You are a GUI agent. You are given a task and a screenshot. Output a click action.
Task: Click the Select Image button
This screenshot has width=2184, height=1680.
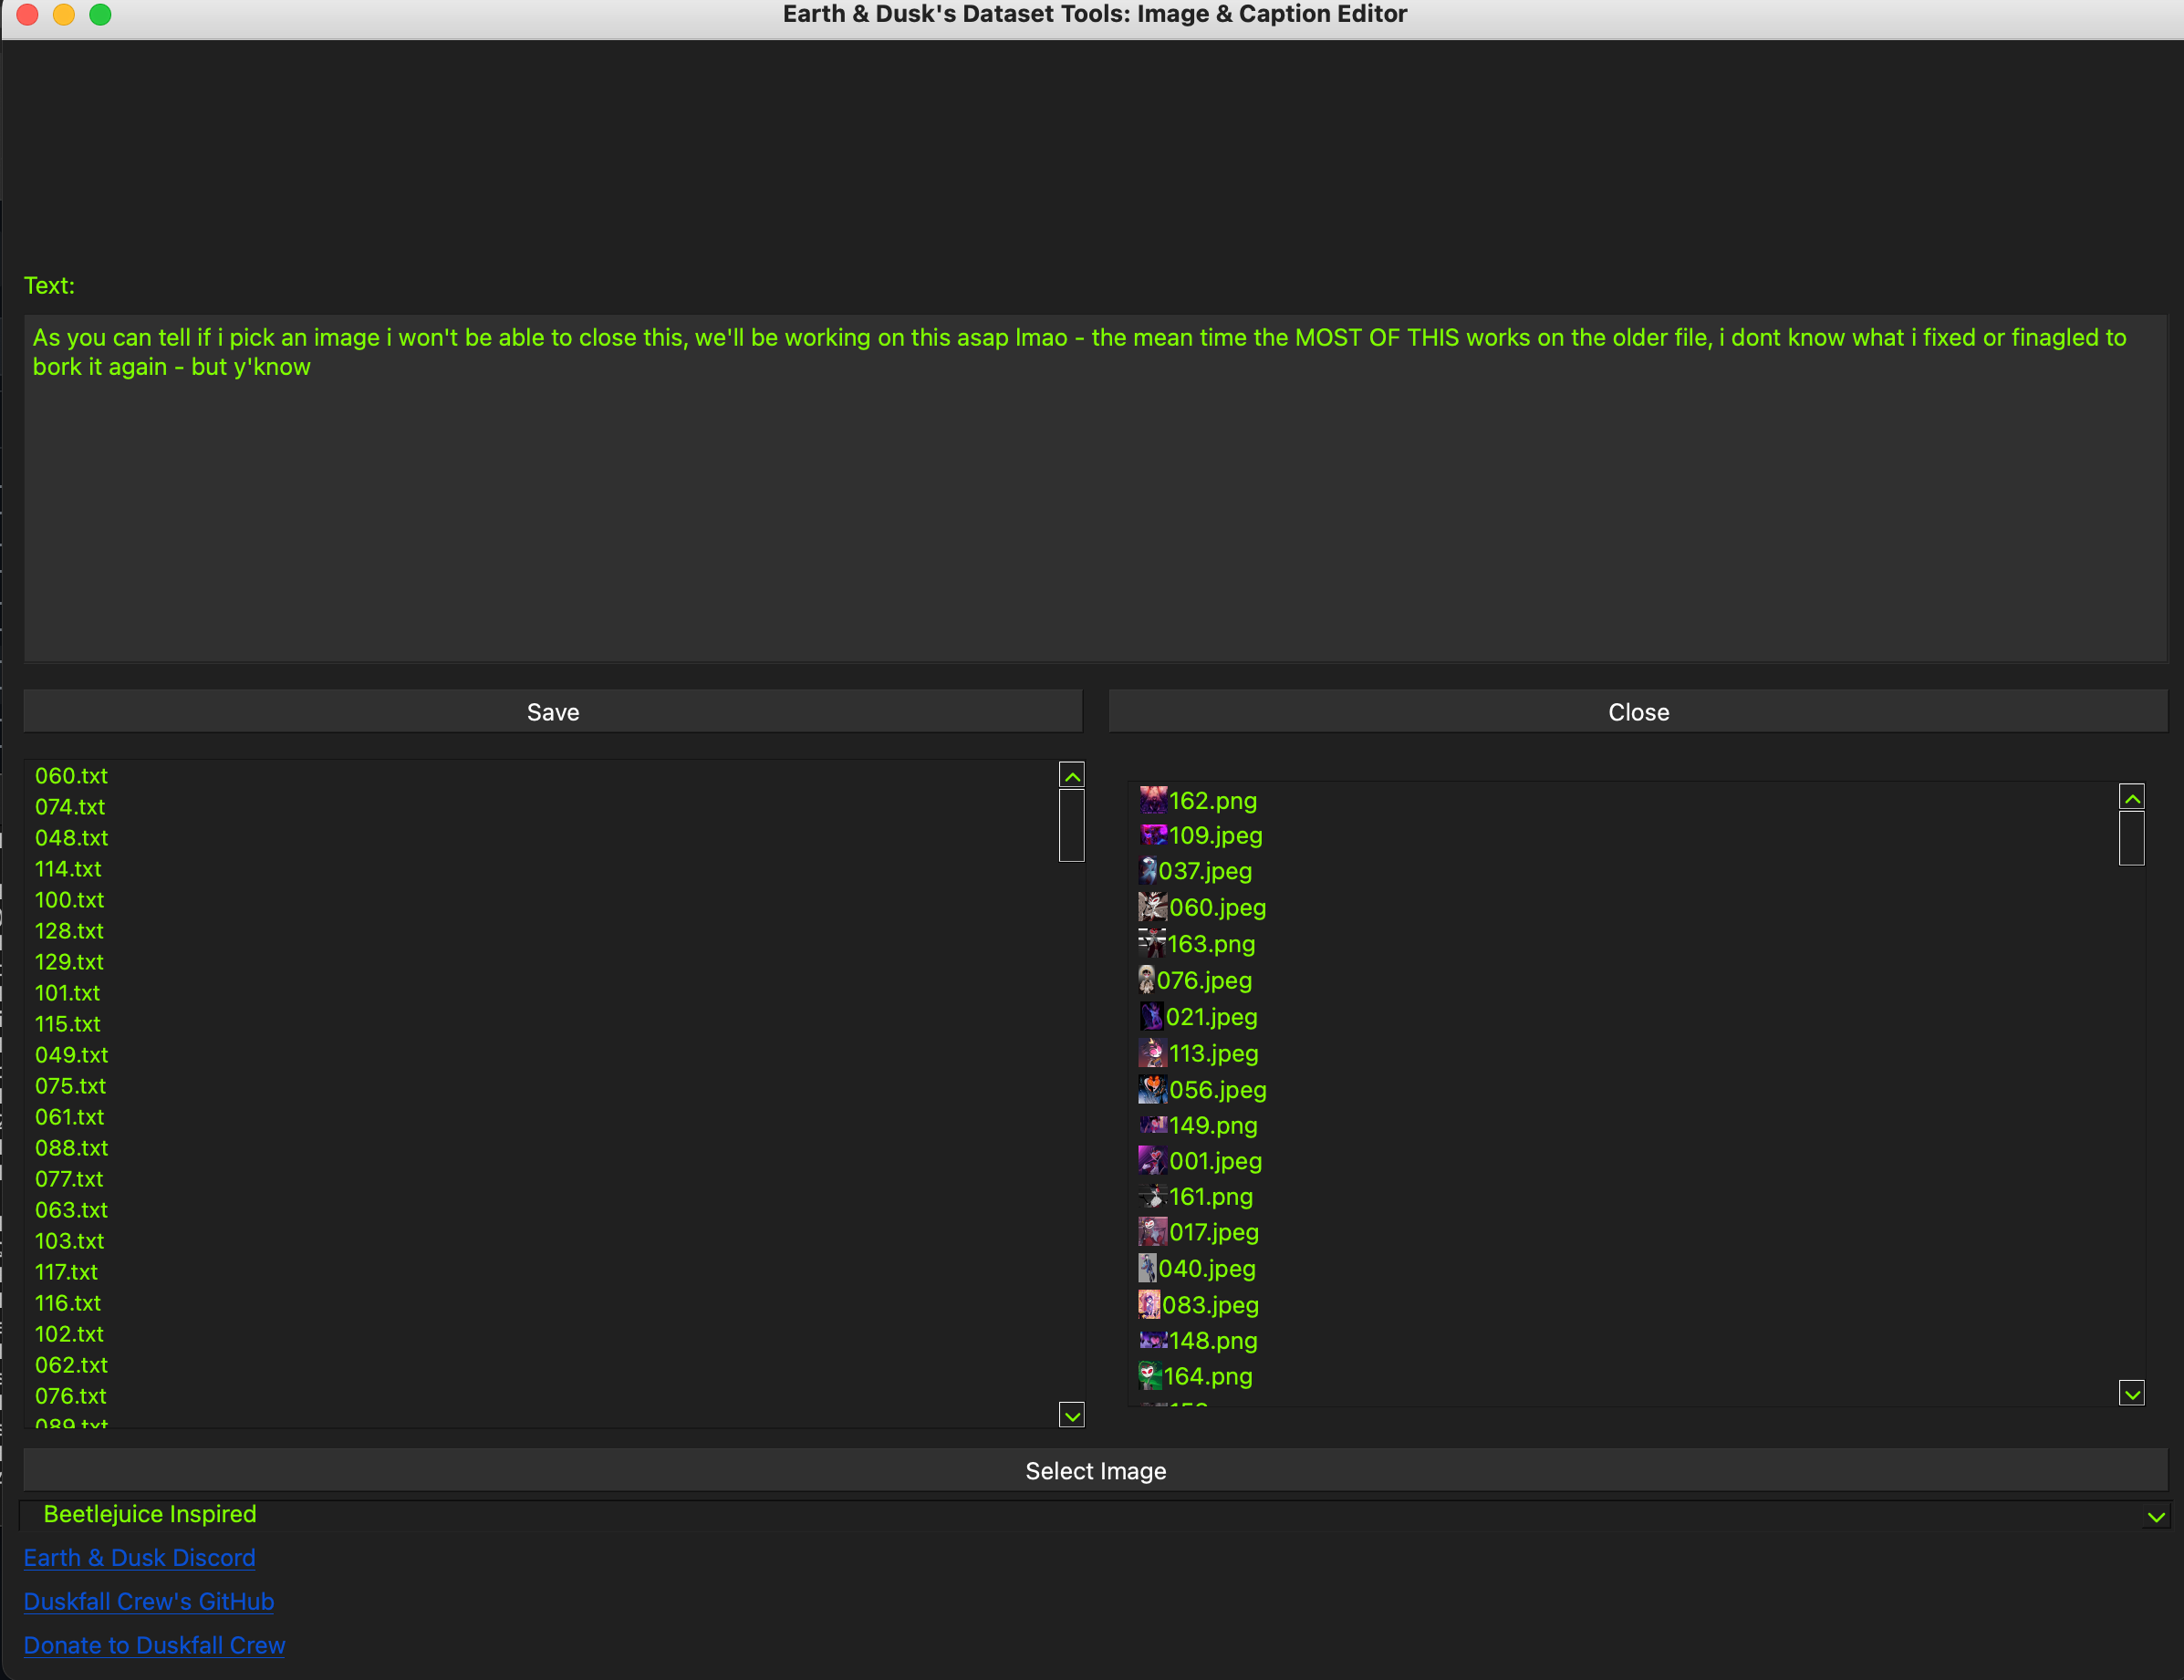(1094, 1471)
